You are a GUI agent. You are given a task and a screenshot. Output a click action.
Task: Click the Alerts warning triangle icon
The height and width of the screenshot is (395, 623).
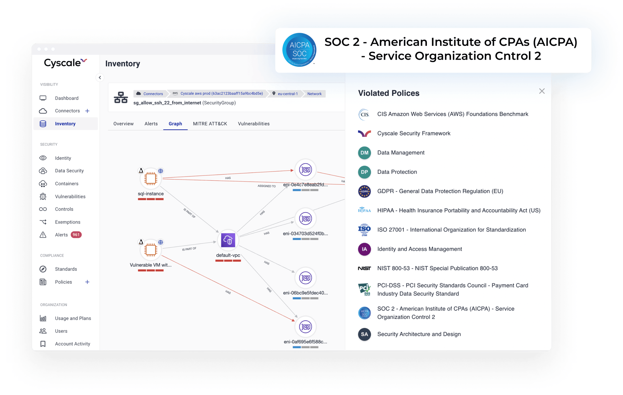(x=43, y=235)
